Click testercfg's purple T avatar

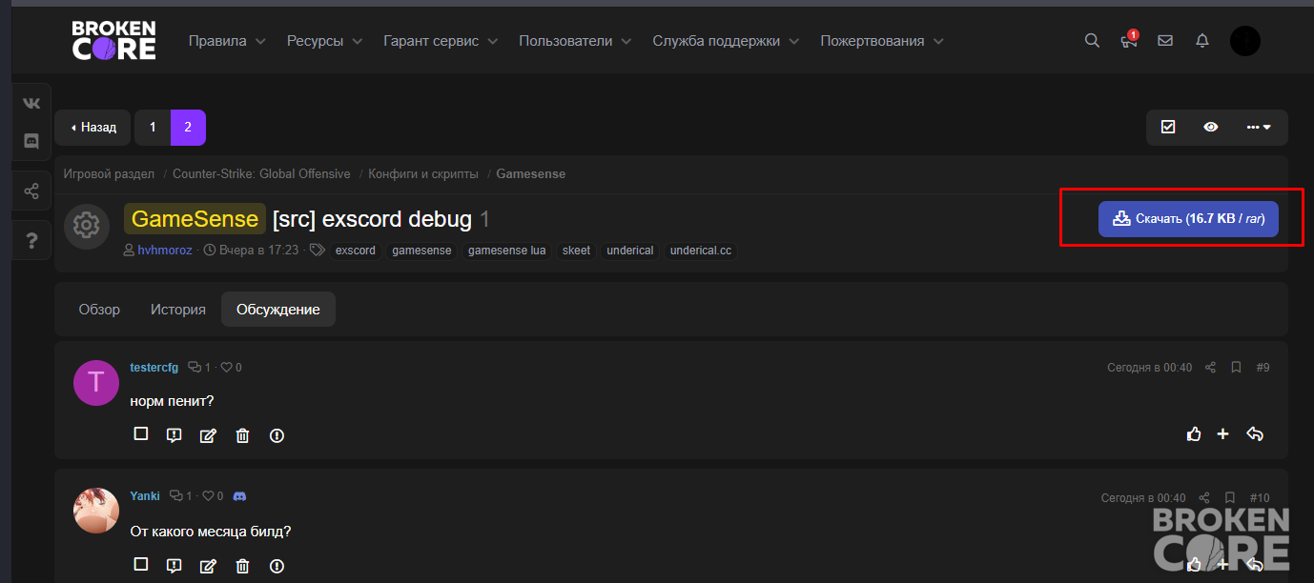pyautogui.click(x=96, y=383)
